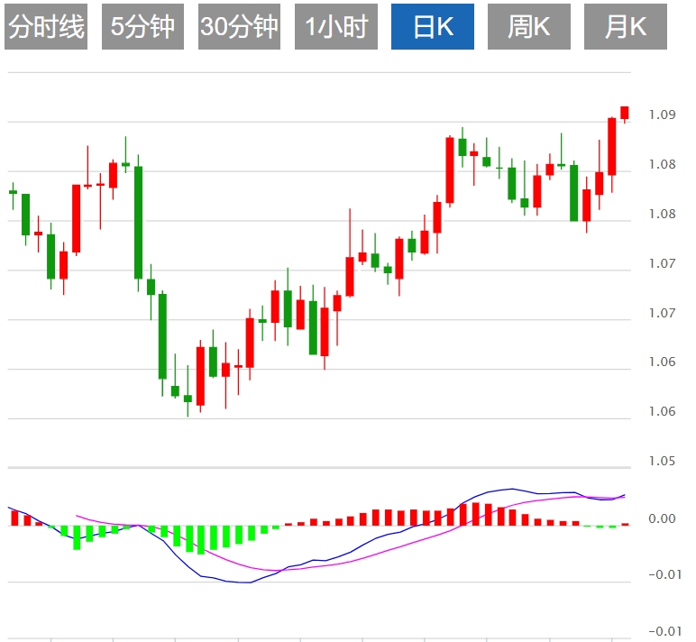Click the 1.09 price axis label
This screenshot has height=642, width=696.
coord(663,115)
